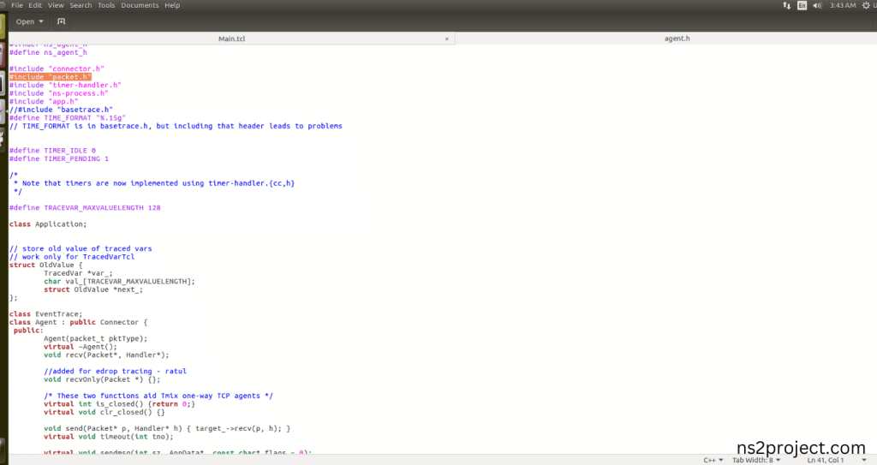Image resolution: width=877 pixels, height=465 pixels.
Task: Click the #define ns_agent_h line
Action: [x=48, y=52]
